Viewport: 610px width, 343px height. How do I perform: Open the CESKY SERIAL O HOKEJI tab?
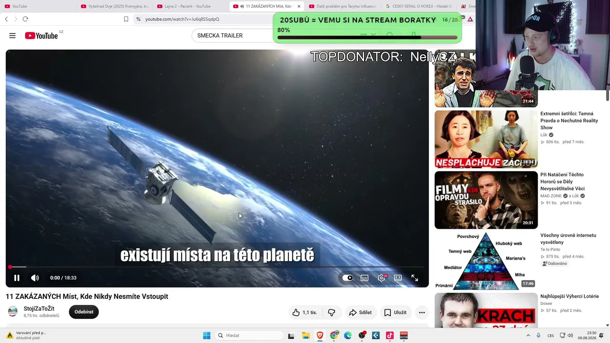click(x=418, y=6)
